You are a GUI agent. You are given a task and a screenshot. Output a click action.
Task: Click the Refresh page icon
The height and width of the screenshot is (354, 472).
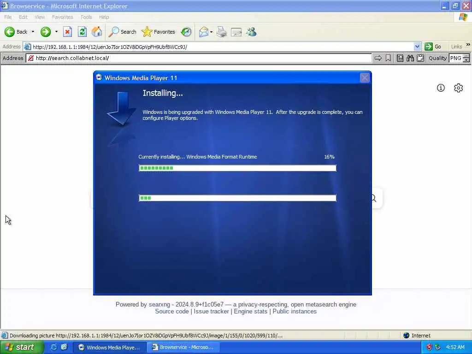pyautogui.click(x=82, y=32)
